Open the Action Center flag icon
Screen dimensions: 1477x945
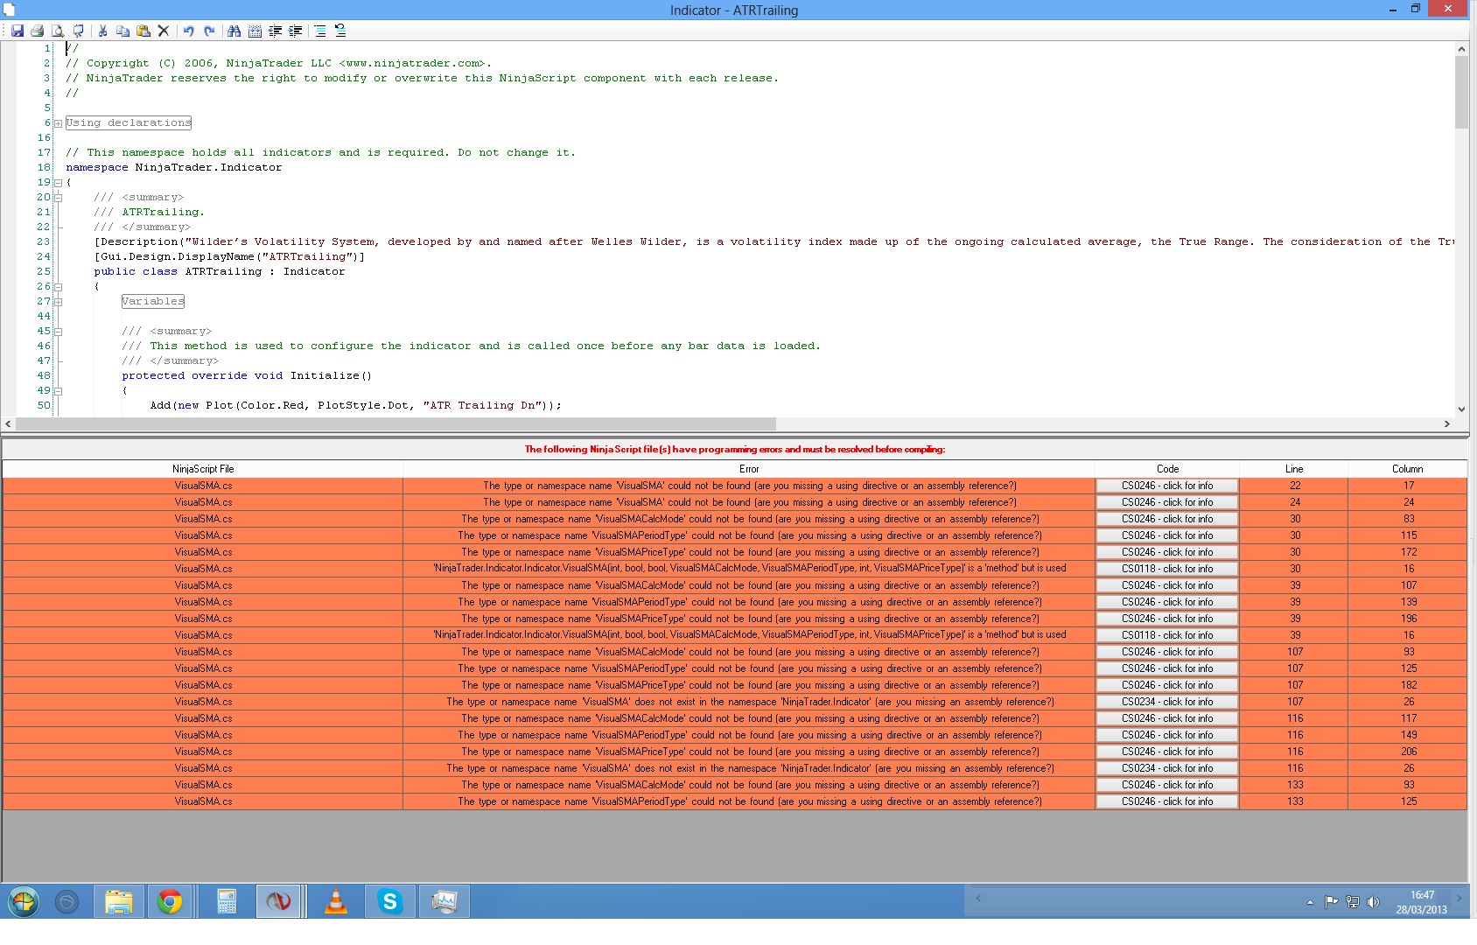tap(1332, 902)
